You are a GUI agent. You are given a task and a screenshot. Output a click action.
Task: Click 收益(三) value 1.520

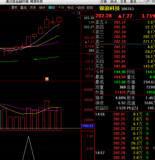coord(121,108)
